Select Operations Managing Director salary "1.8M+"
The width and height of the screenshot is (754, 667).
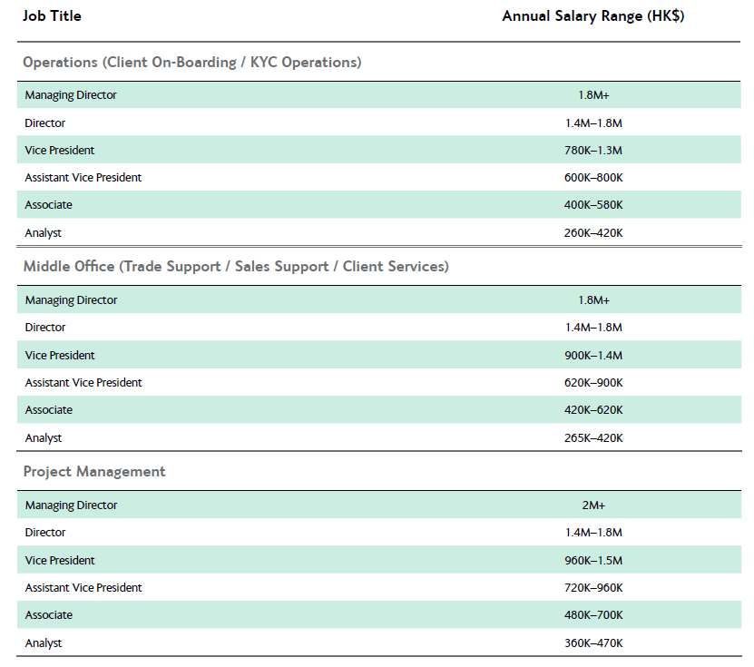click(x=593, y=95)
